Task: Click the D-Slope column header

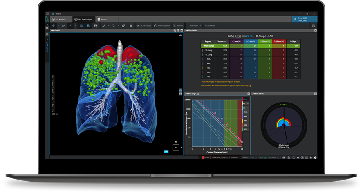Action: tap(293, 41)
